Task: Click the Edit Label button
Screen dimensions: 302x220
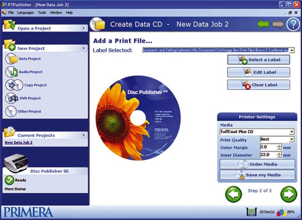Action: point(258,72)
